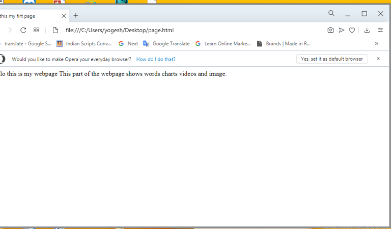Viewport: 391px width, 229px height.
Task: Go forward with the forward arrow
Action: [x=10, y=30]
